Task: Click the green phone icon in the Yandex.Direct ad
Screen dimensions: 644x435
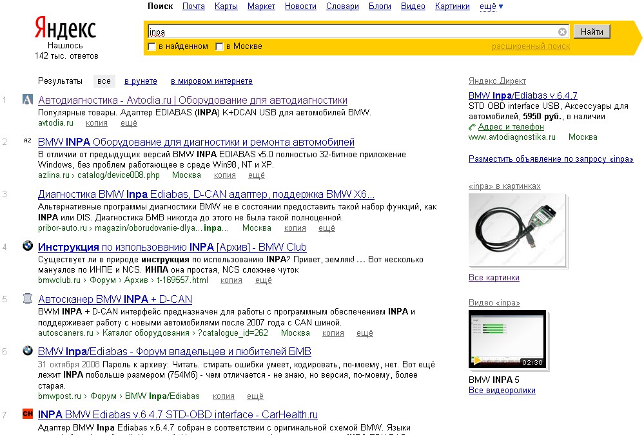Action: click(473, 128)
